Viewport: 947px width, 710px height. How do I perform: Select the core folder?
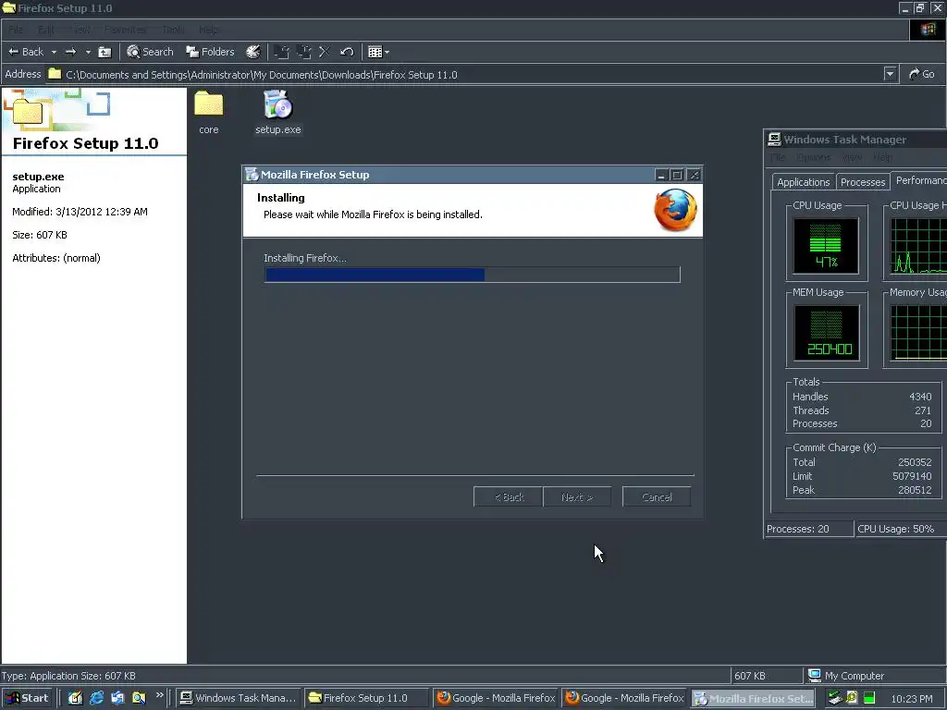click(209, 112)
